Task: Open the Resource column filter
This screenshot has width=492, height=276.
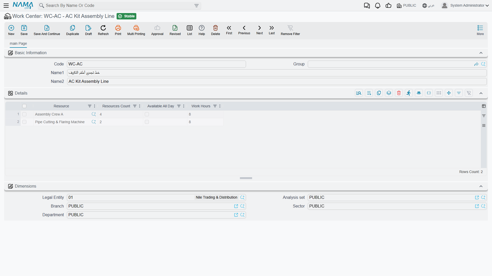Action: click(90, 106)
